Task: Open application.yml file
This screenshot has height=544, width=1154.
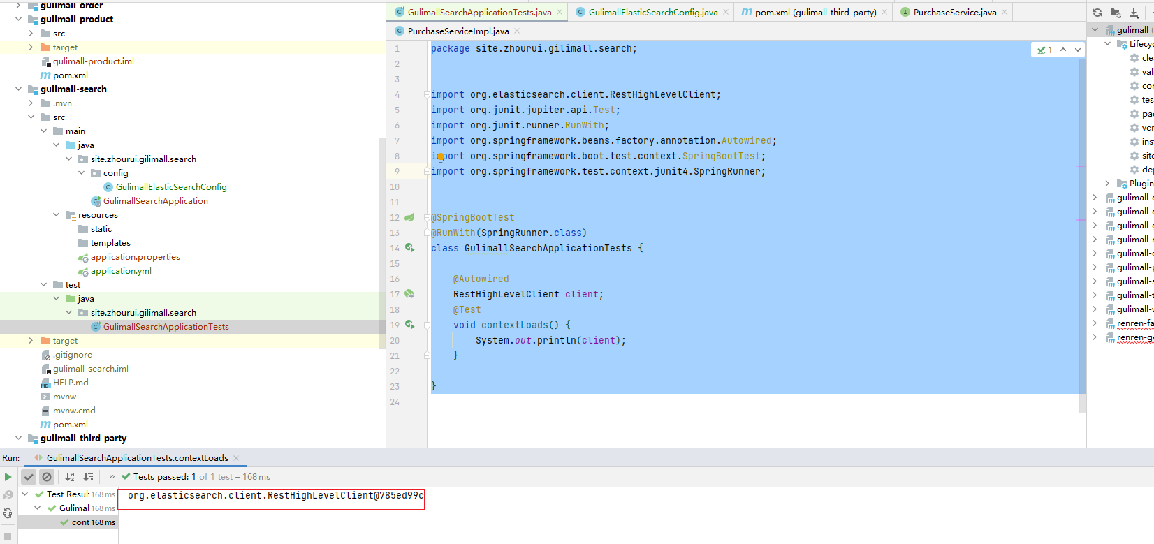Action: coord(121,270)
